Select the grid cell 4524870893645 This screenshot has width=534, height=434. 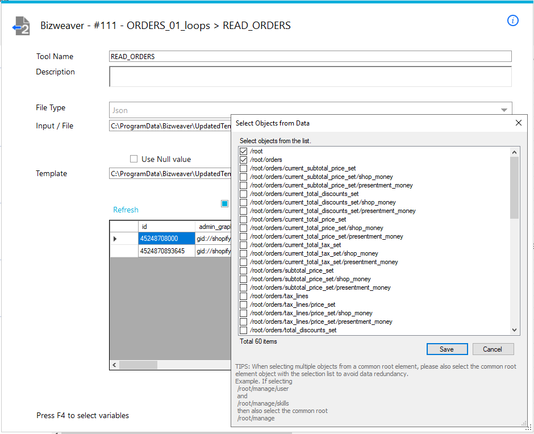click(x=166, y=251)
